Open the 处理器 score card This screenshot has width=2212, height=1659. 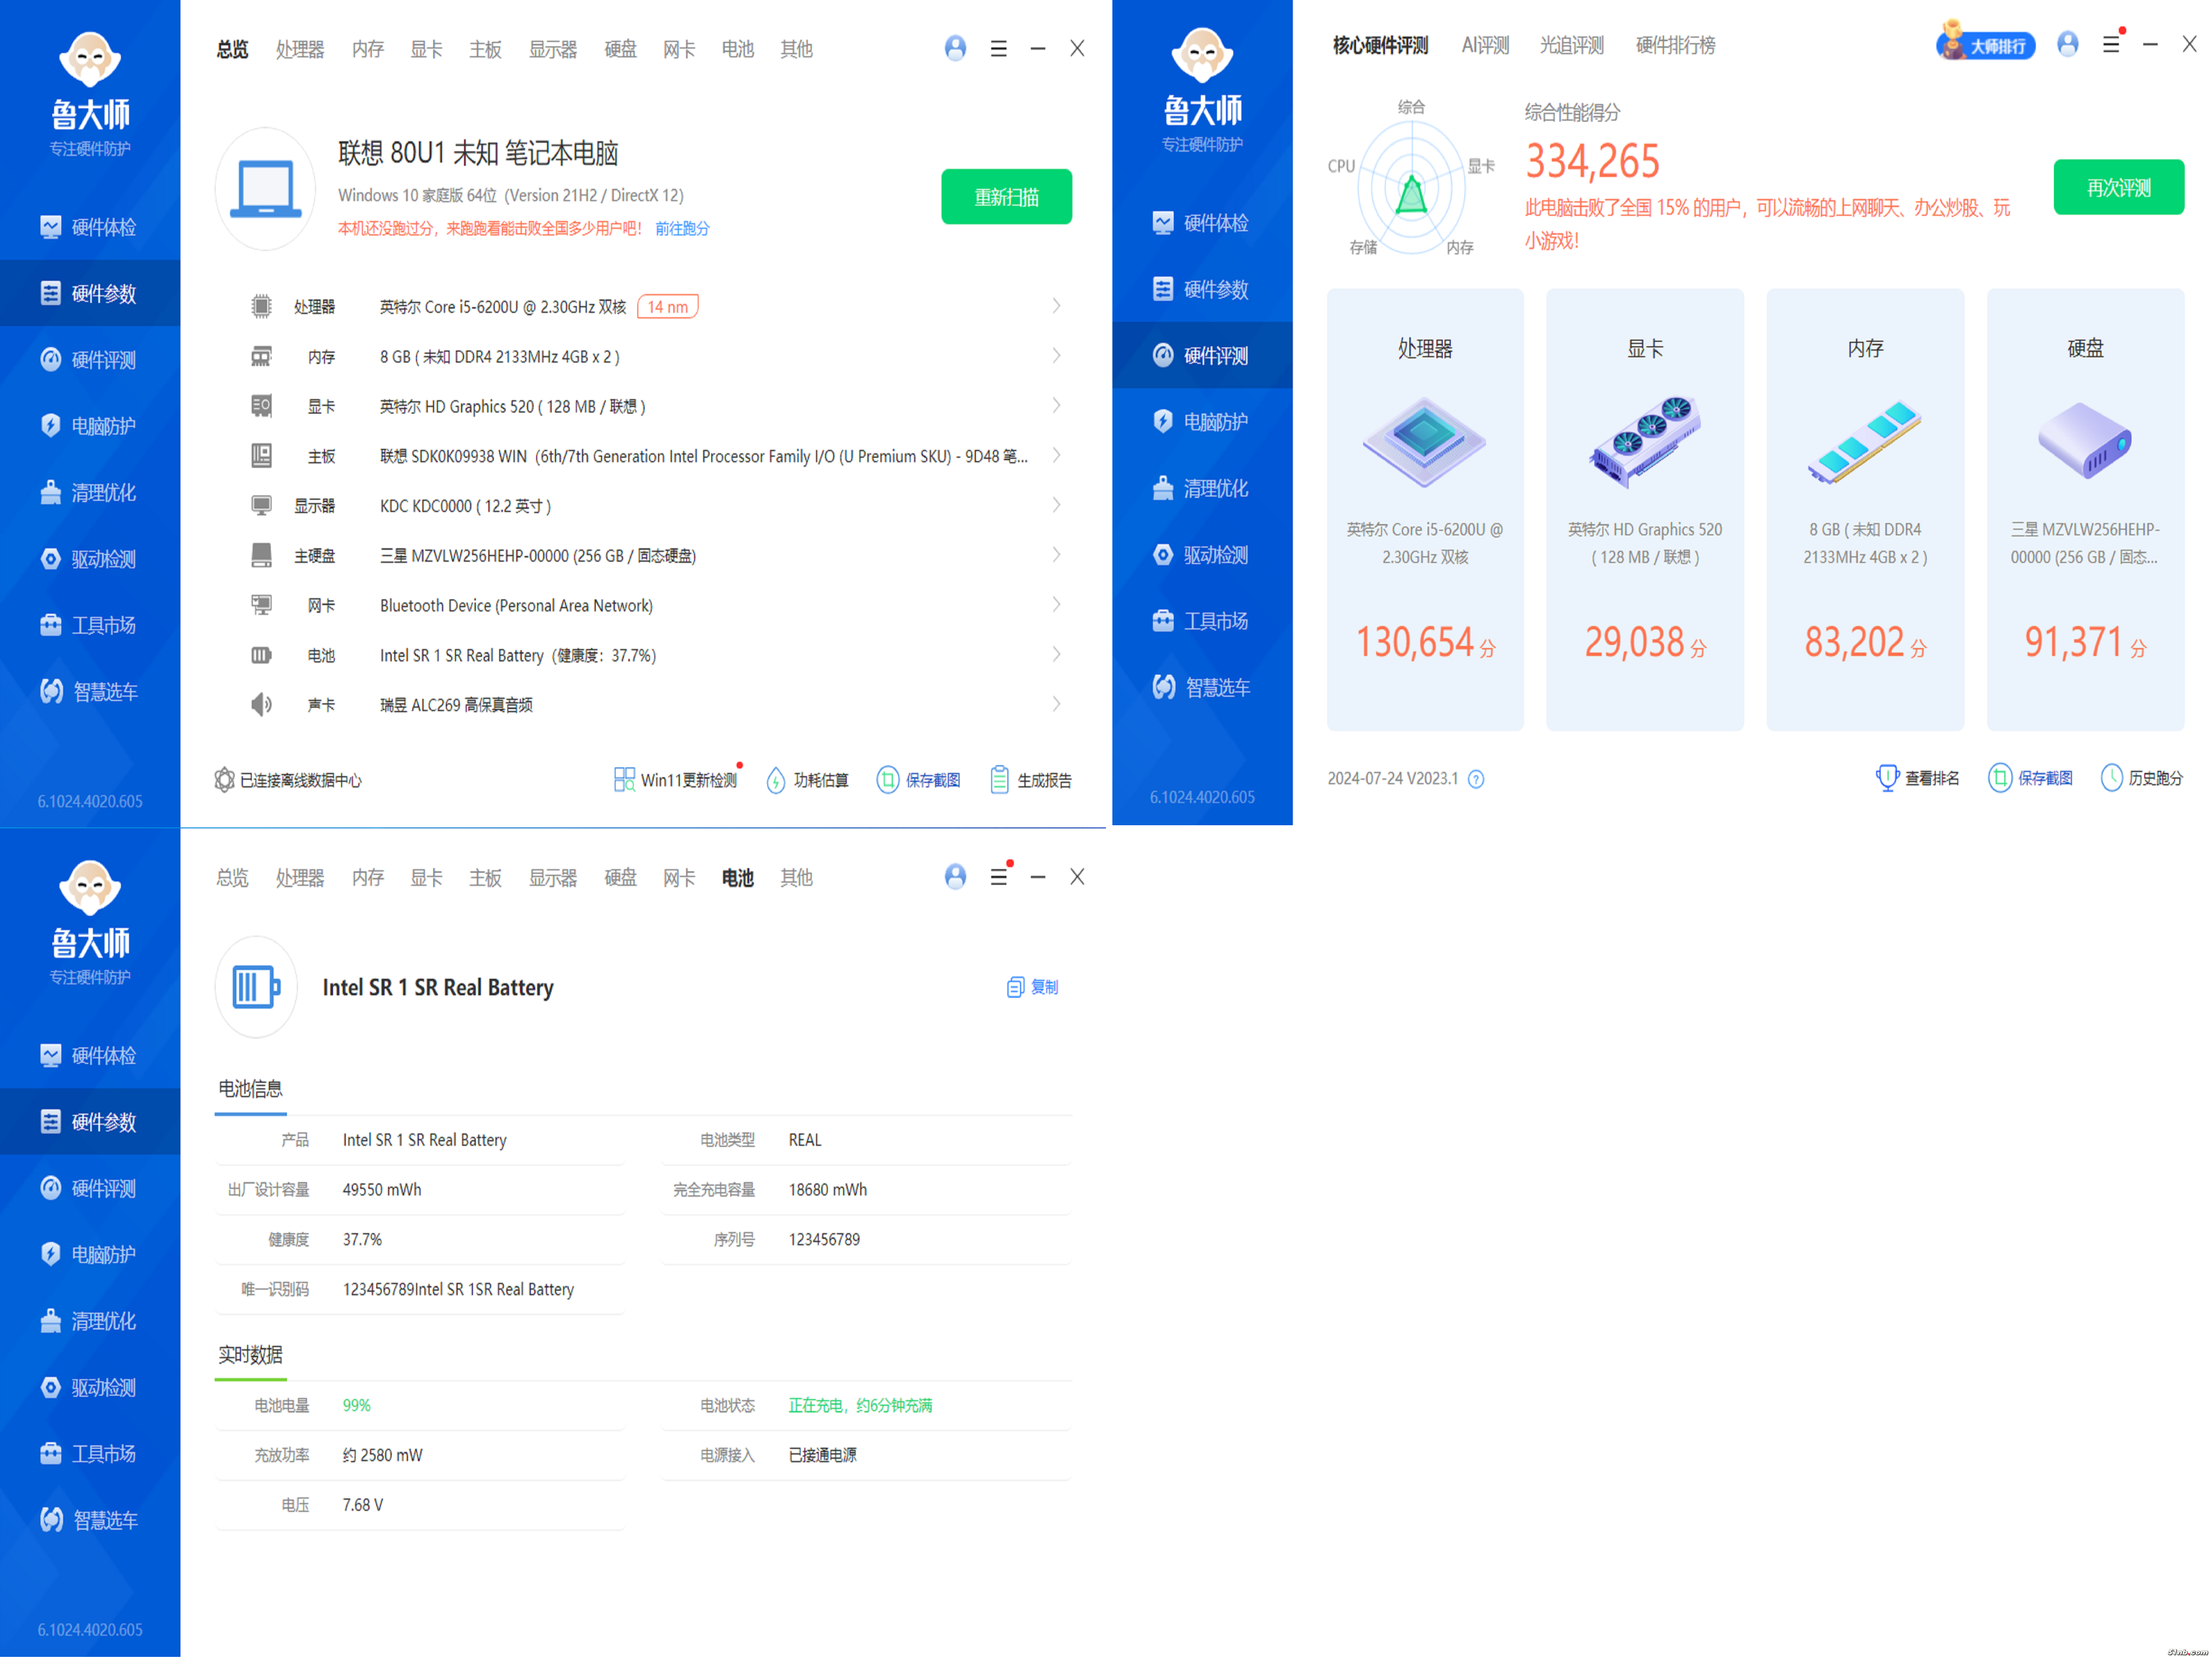(1425, 510)
